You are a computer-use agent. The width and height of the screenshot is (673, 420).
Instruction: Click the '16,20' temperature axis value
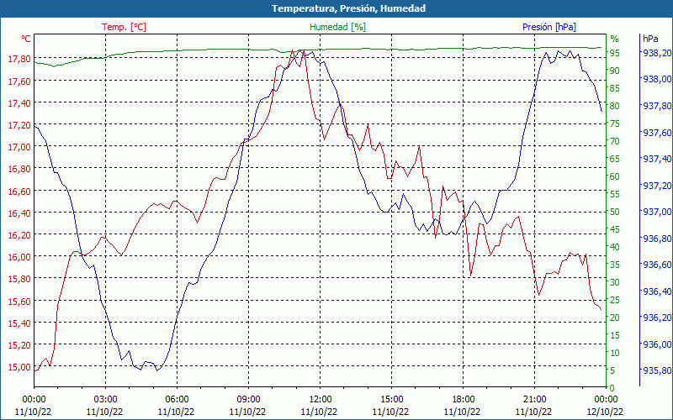(19, 235)
